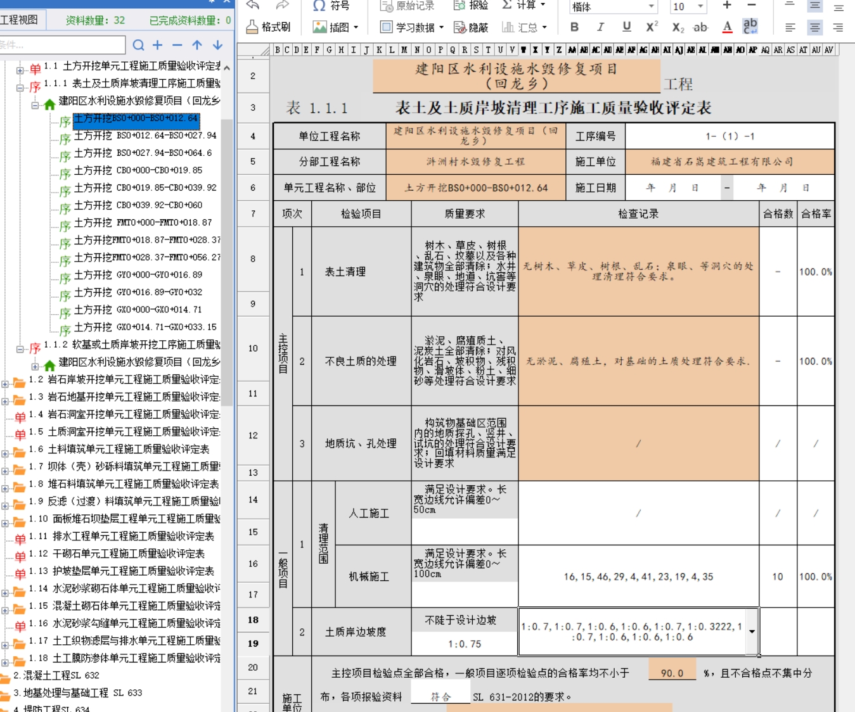Collapse the 1.1.1 表土及土质岸坡清理 node

(20, 88)
